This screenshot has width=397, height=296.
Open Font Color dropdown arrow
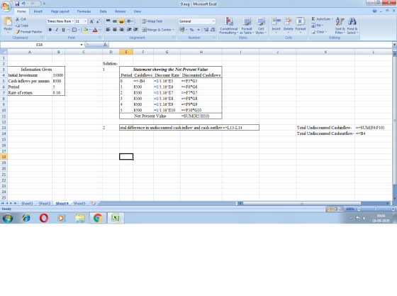point(99,30)
